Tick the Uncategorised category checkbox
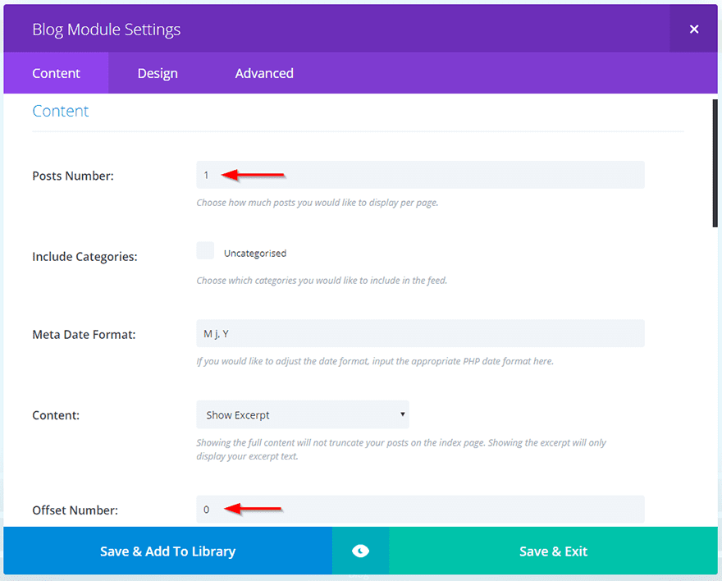This screenshot has height=581, width=722. point(205,251)
